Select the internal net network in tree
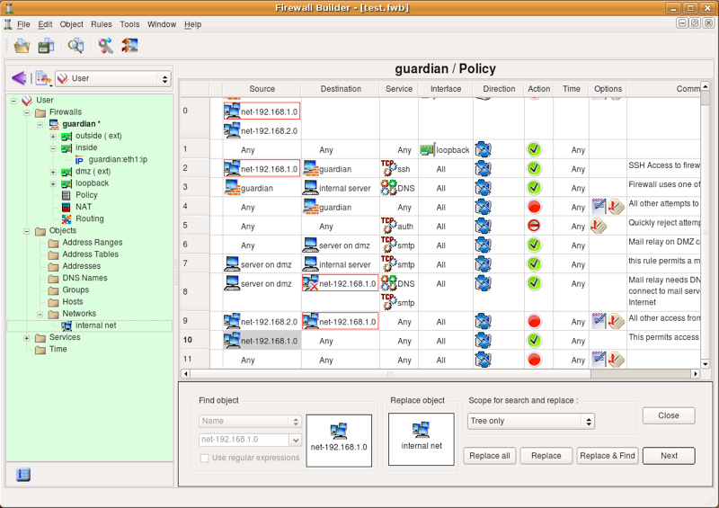 pyautogui.click(x=96, y=325)
